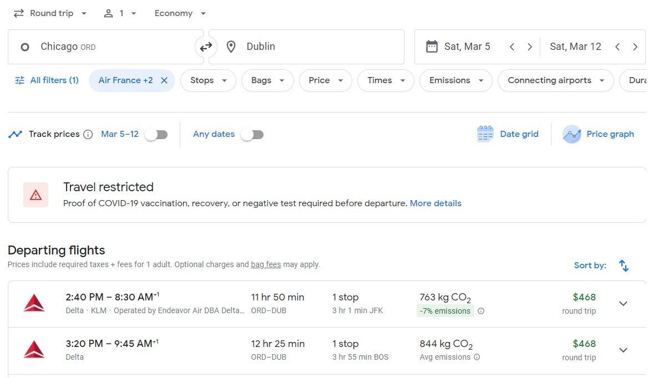Open the Price graph
648x378 pixels.
(x=599, y=134)
